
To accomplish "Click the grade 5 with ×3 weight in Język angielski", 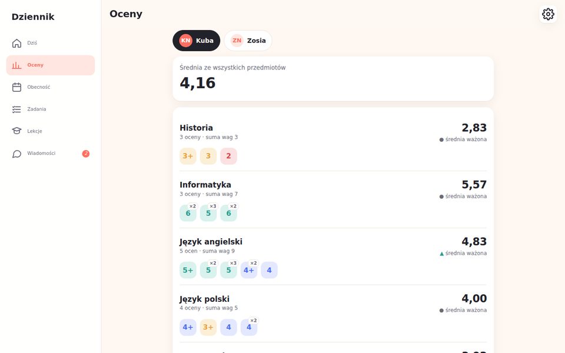I will tap(228, 270).
